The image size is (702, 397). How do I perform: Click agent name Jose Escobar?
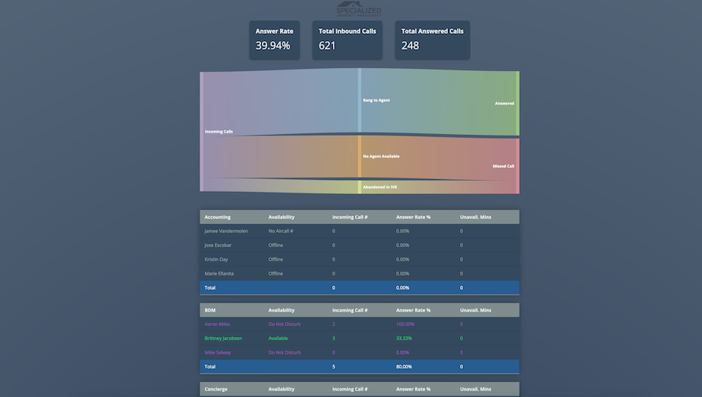(218, 245)
